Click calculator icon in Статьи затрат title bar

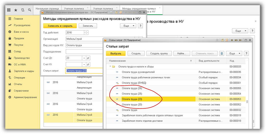pyautogui.click(x=222, y=40)
